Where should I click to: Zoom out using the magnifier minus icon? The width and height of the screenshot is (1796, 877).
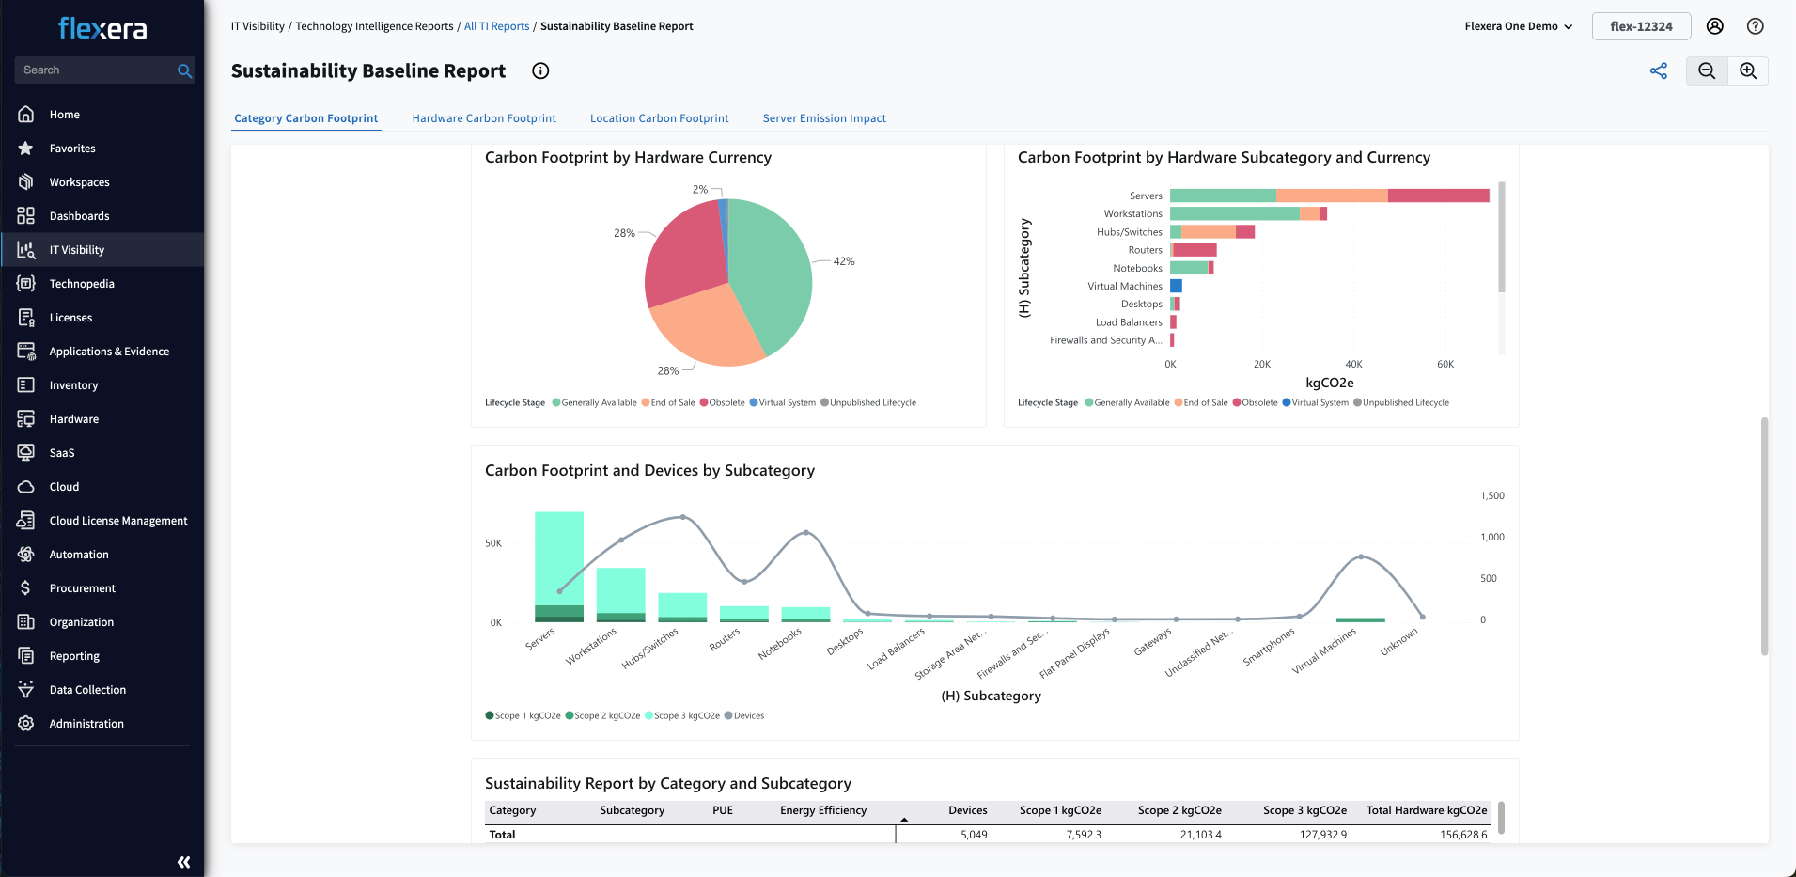pos(1707,71)
